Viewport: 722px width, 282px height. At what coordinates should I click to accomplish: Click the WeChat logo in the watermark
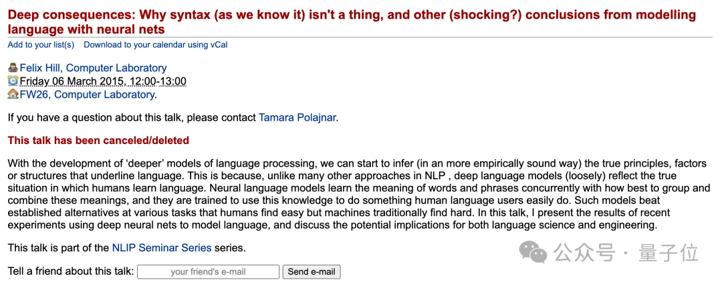point(533,252)
